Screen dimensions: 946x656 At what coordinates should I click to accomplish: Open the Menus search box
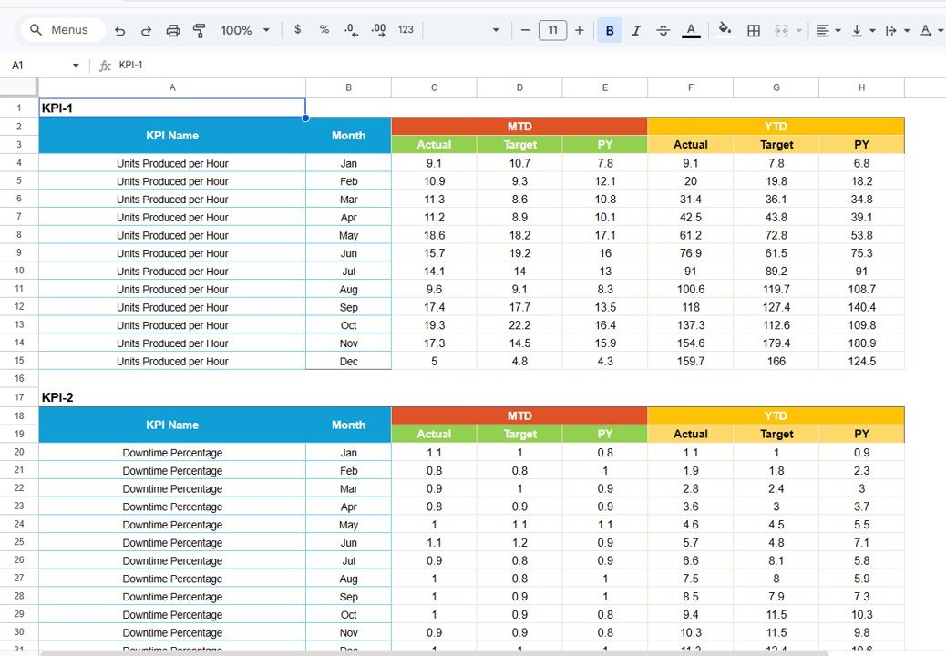pos(61,29)
